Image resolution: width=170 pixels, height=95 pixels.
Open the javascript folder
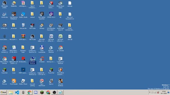[x=14, y=26]
